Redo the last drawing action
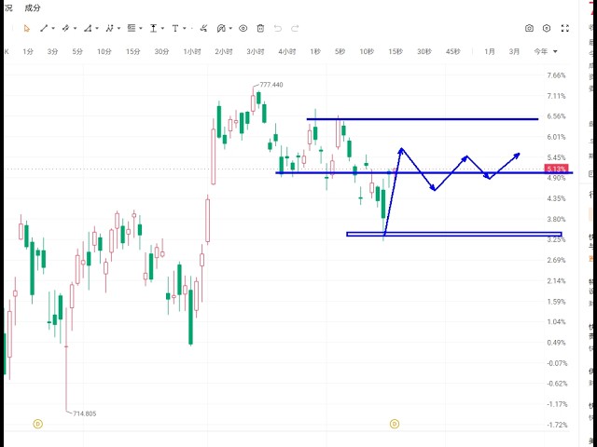The image size is (597, 447). (x=295, y=29)
